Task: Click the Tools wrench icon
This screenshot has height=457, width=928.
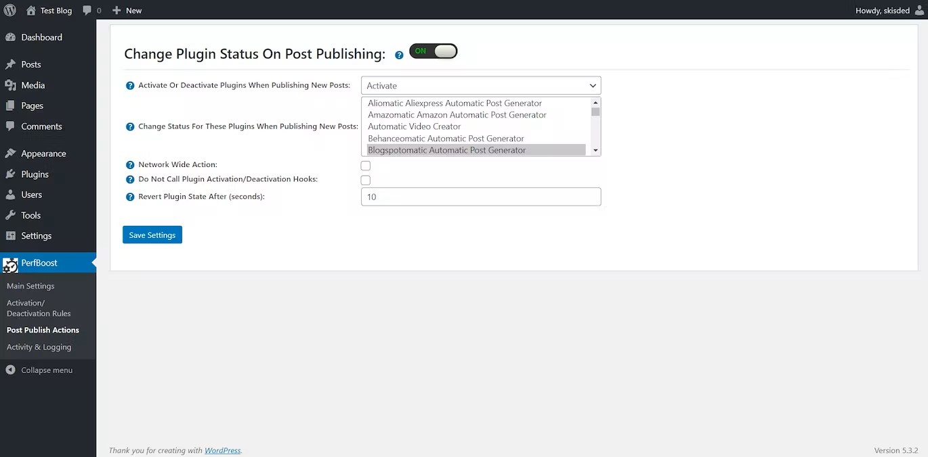Action: 10,215
